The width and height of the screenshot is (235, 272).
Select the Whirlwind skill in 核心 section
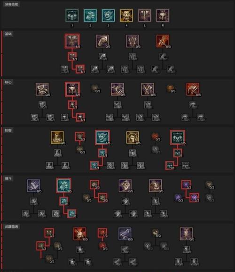(42, 89)
